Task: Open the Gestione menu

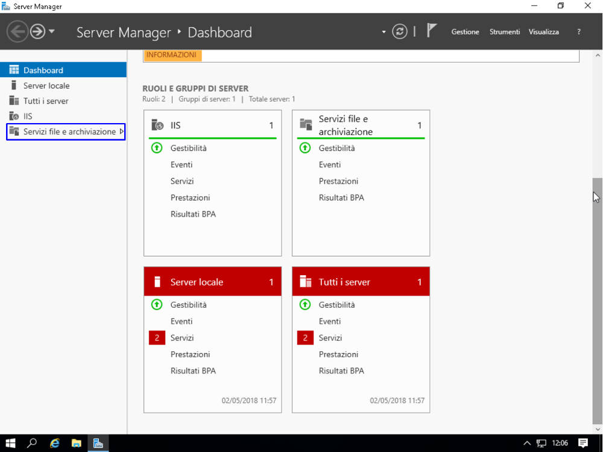Action: (x=465, y=32)
